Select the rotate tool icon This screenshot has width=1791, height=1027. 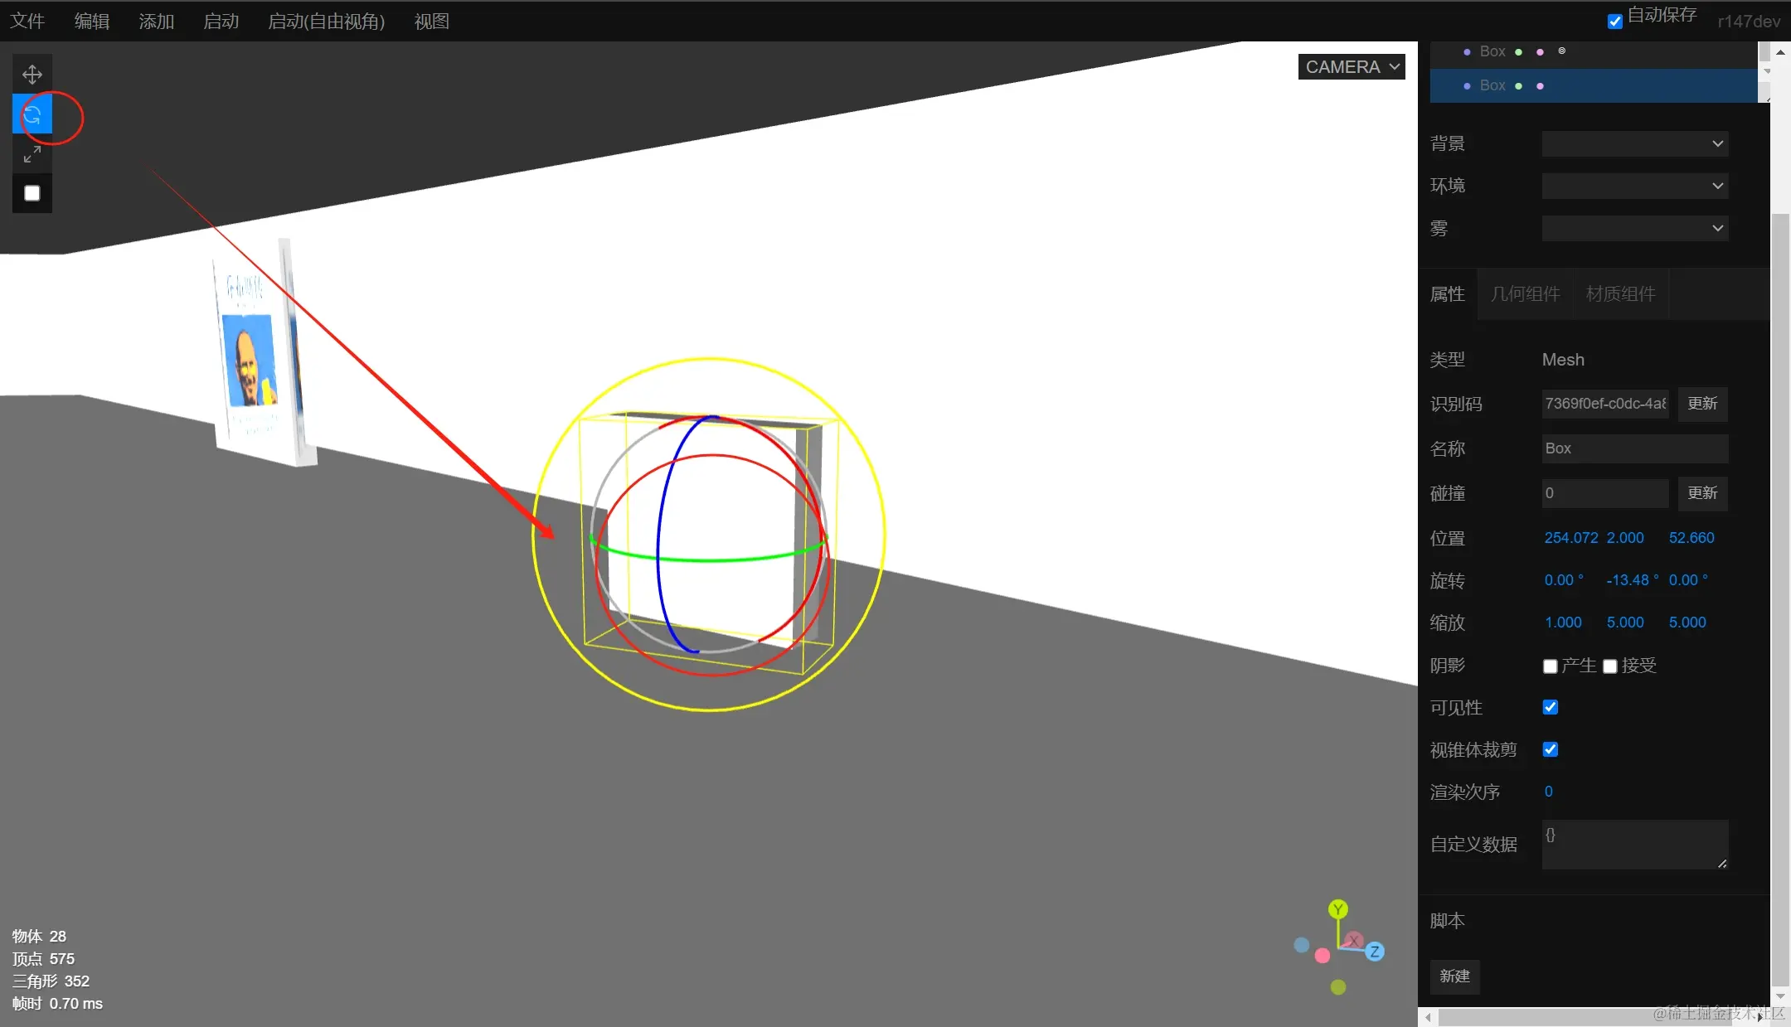click(x=32, y=114)
